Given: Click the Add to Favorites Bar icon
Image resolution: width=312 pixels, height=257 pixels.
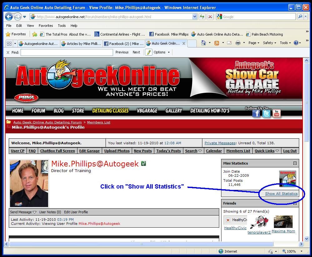Looking at the screenshot, I should pos(35,34).
